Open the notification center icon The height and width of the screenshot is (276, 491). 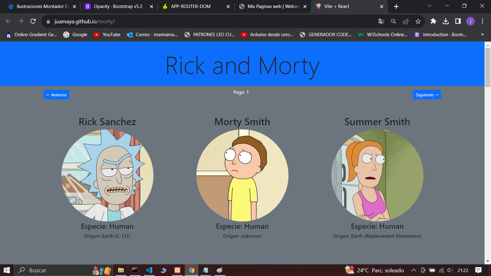[x=478, y=270]
